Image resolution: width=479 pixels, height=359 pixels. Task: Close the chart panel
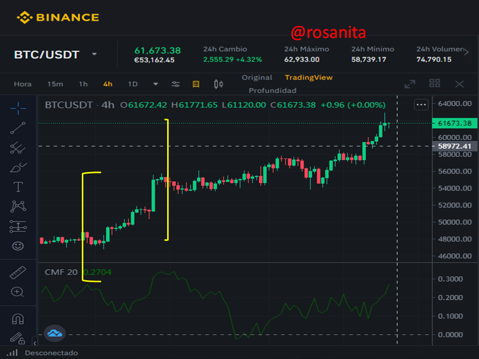(460, 84)
